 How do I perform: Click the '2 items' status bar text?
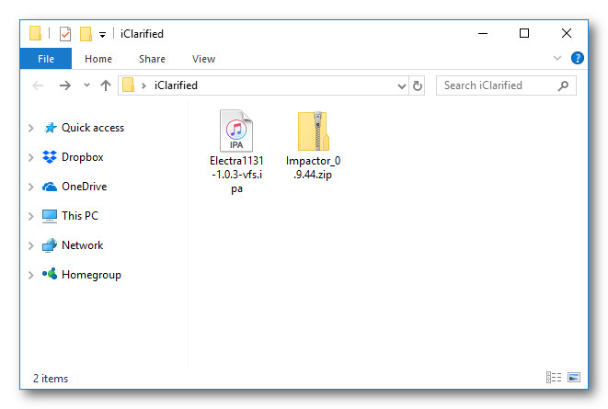51,379
